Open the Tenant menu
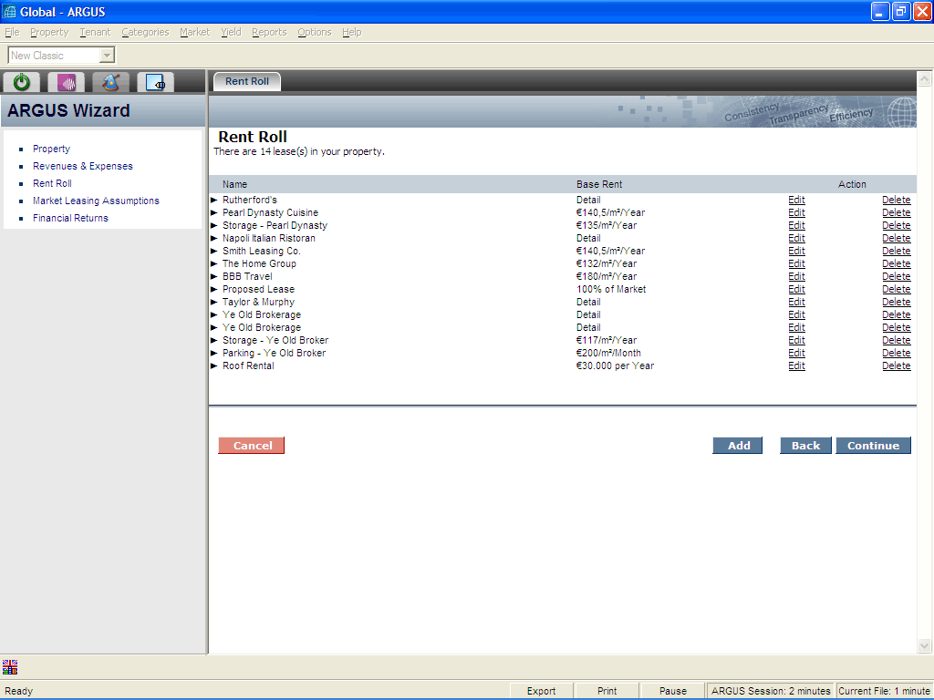Screen dimensions: 934x700 pos(95,32)
